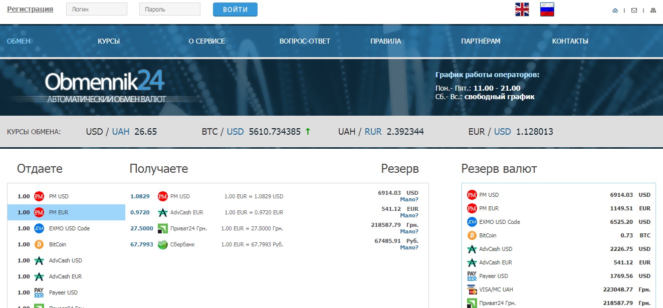Go to home via house icon
Screen dimensions: 663x308
tap(615, 11)
